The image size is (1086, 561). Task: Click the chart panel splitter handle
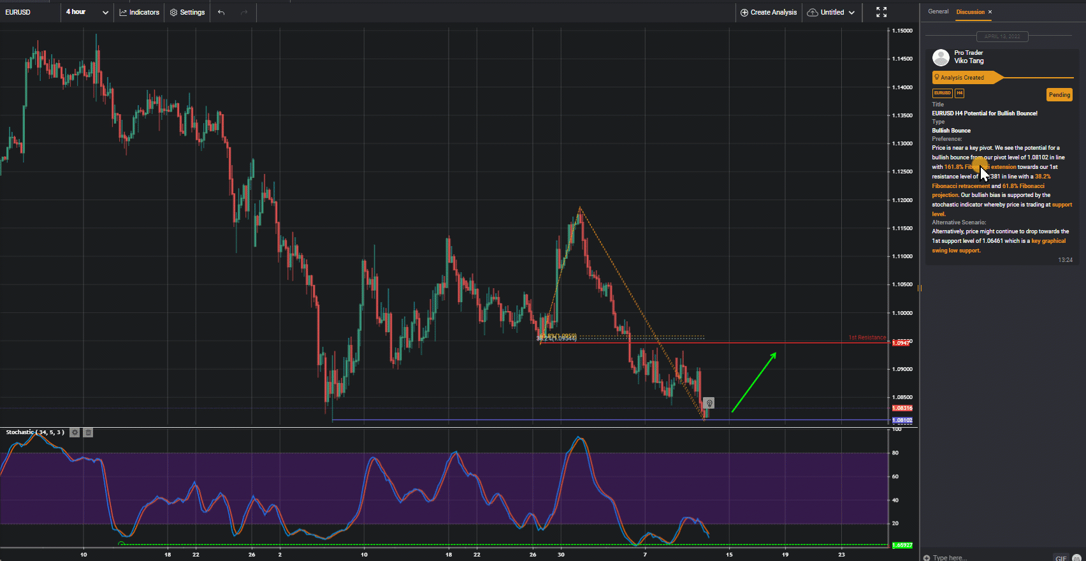pyautogui.click(x=920, y=288)
